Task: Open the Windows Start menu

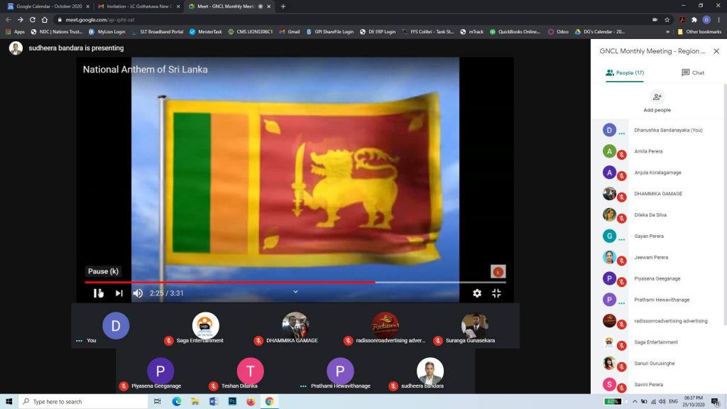Action: (x=9, y=402)
